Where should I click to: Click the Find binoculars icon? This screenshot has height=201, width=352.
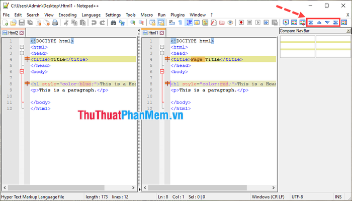pyautogui.click(x=113, y=23)
